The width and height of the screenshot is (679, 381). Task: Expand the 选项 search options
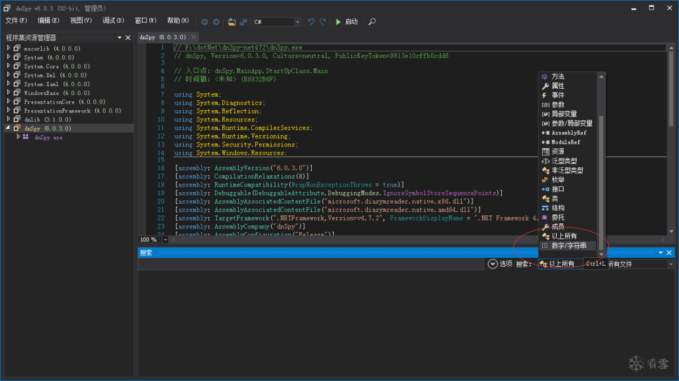[500, 264]
